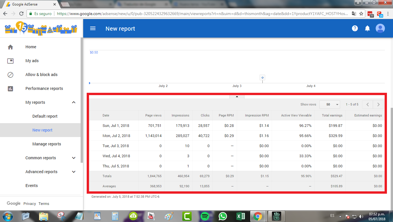This screenshot has height=222, width=393.
Task: Open Camtasia from the taskbar
Action: (187, 216)
